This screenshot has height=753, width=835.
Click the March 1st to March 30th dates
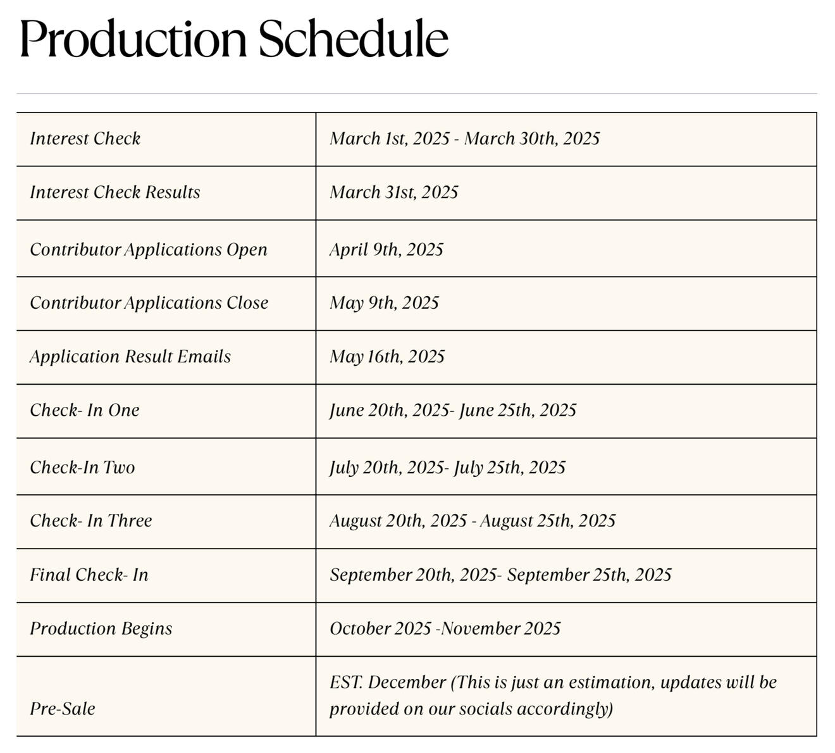pyautogui.click(x=464, y=139)
